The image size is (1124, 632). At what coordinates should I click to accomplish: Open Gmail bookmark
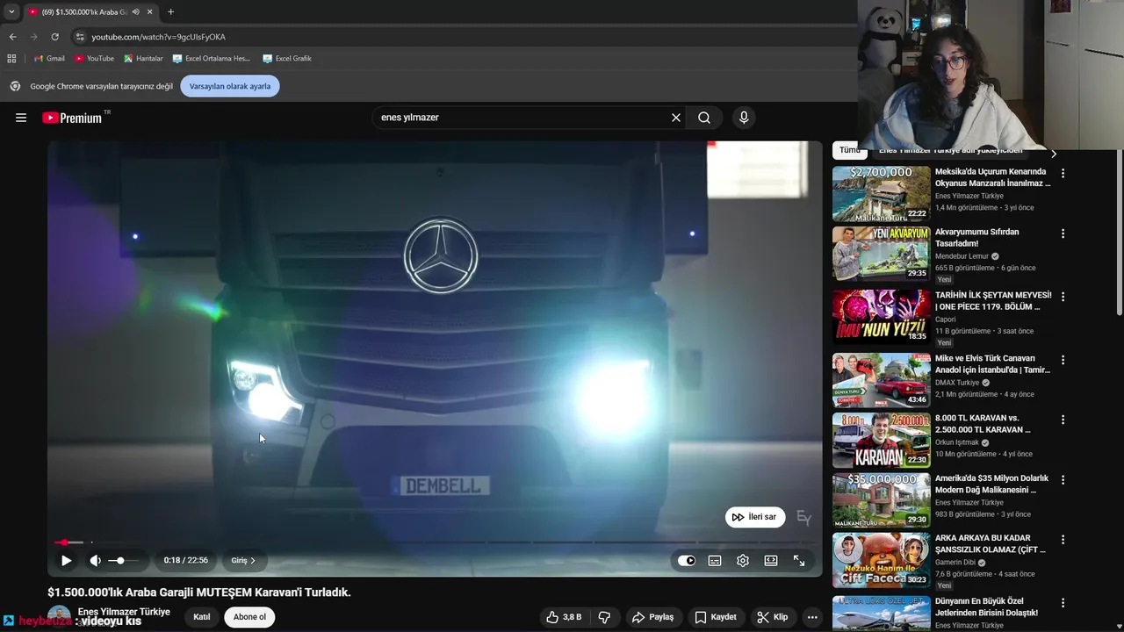click(x=50, y=59)
